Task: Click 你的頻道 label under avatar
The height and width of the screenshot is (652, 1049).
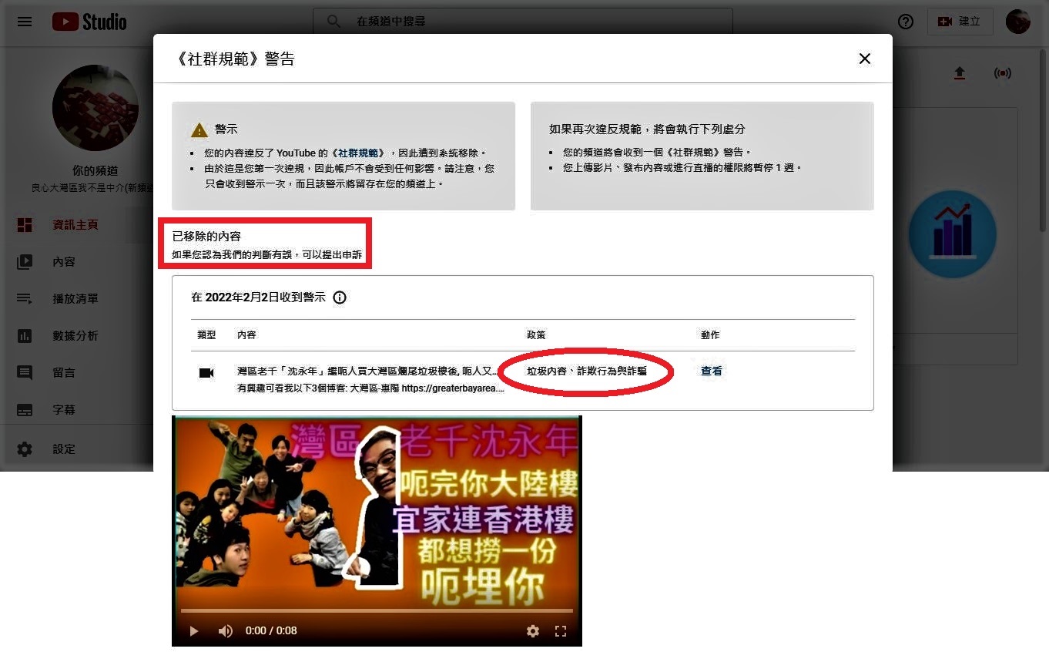Action: 96,171
